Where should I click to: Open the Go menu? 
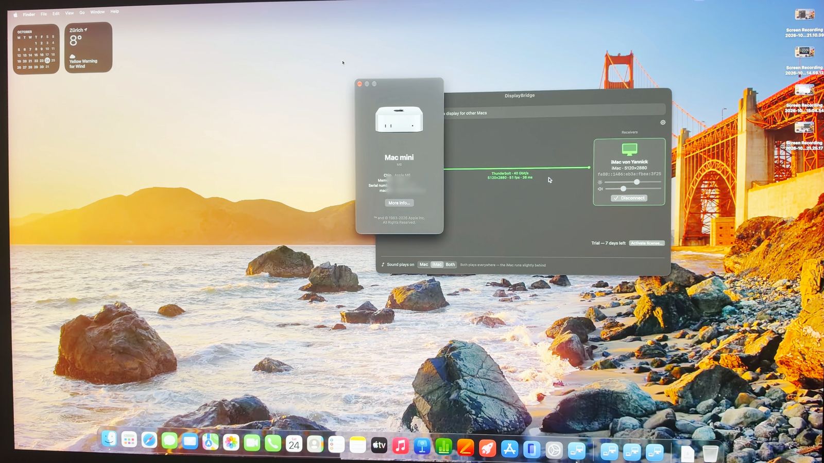pyautogui.click(x=82, y=12)
